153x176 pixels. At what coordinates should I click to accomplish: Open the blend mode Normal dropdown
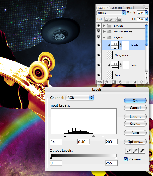pyautogui.click(x=111, y=13)
